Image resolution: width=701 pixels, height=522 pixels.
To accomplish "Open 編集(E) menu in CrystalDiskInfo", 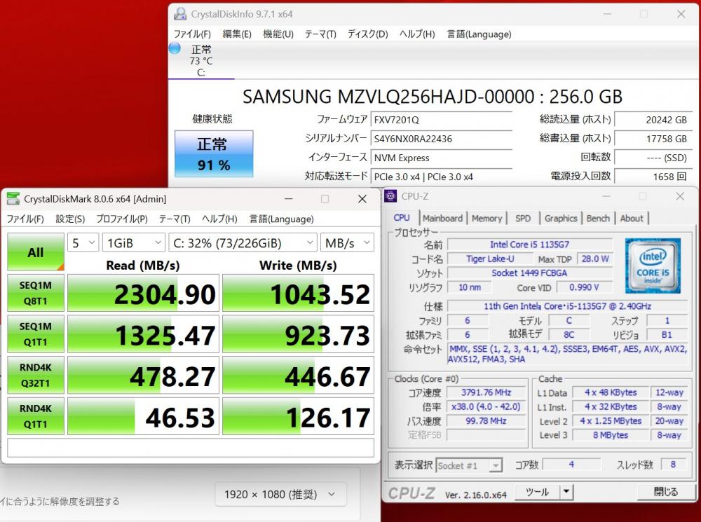I will [x=237, y=34].
